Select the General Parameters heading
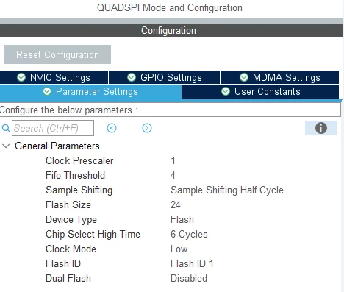The image size is (344, 292). pyautogui.click(x=57, y=146)
